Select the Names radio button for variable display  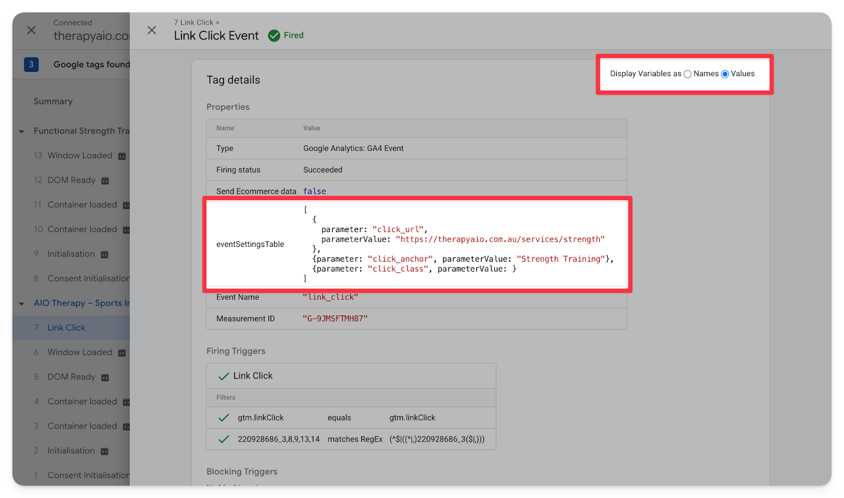[687, 74]
